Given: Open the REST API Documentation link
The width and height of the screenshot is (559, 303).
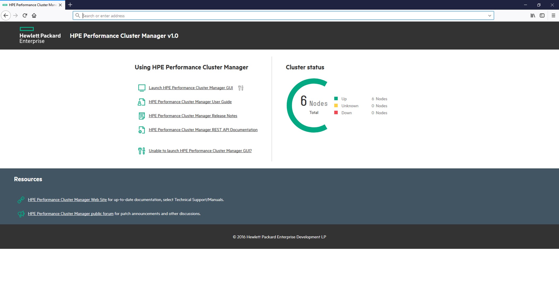Looking at the screenshot, I should pos(203,130).
